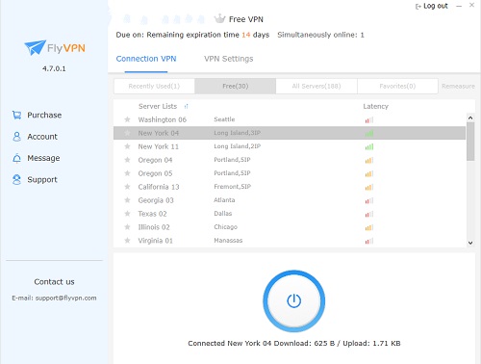This screenshot has height=364, width=481.
Task: Sort by the Server Lists header
Action: click(x=158, y=106)
